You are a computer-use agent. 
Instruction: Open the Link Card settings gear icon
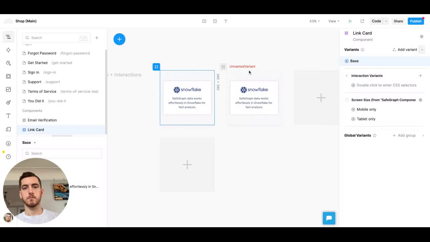point(422,37)
